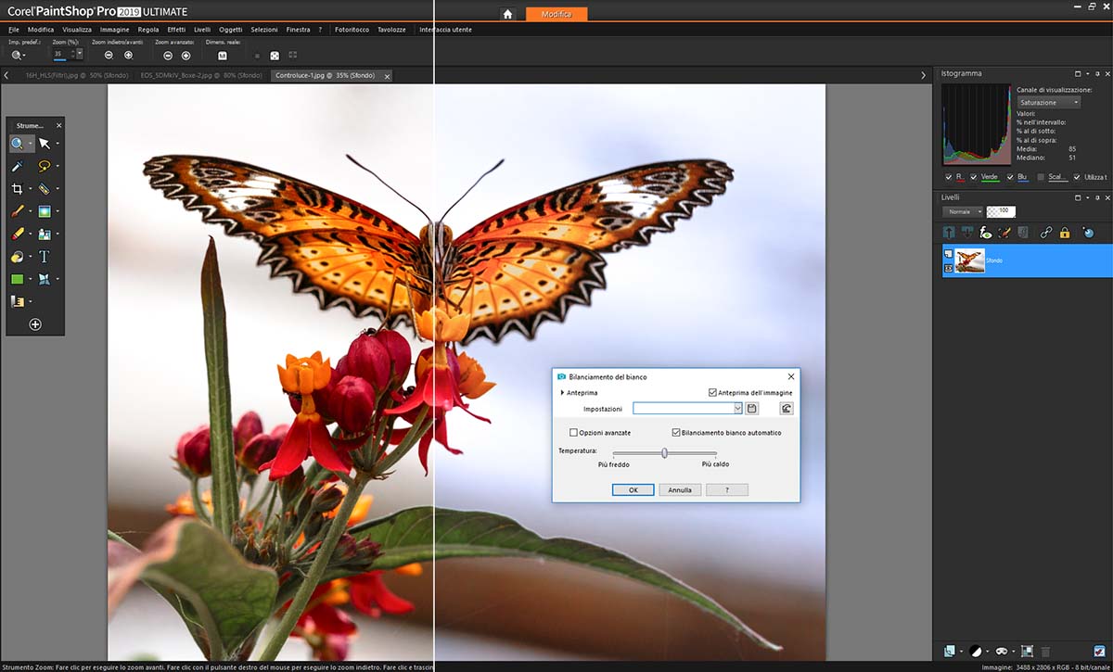Image resolution: width=1113 pixels, height=672 pixels.
Task: Toggle Anteprima dell'immagine checkbox
Action: 712,393
